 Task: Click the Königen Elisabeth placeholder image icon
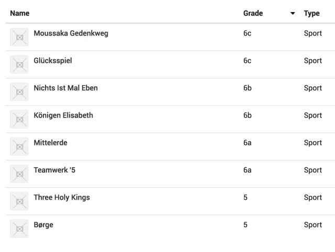[19, 119]
